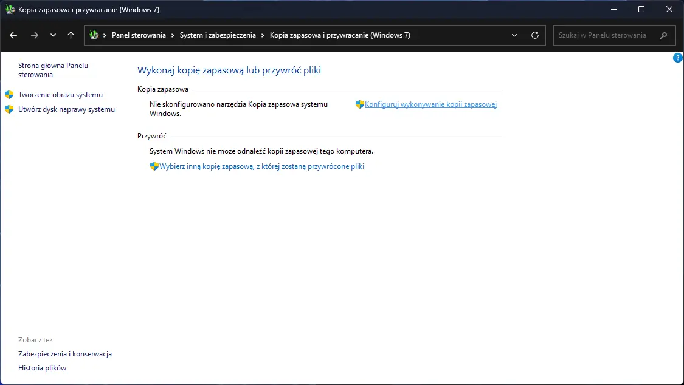Select System i zabezpieczenia breadcrumb

click(x=218, y=35)
